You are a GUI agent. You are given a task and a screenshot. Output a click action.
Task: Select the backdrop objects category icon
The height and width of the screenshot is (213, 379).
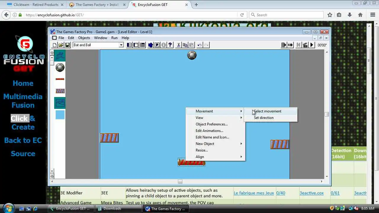point(60,103)
